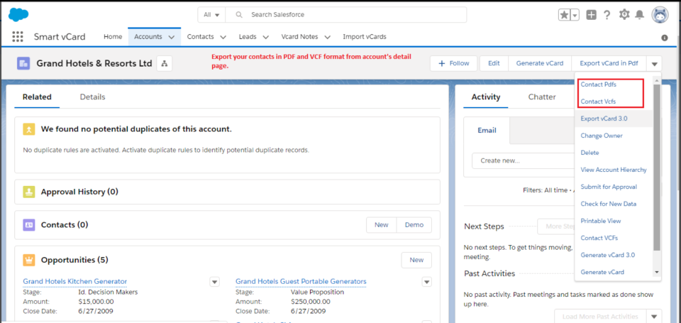Open the Import vCards tab
This screenshot has width=681, height=323.
click(x=365, y=37)
